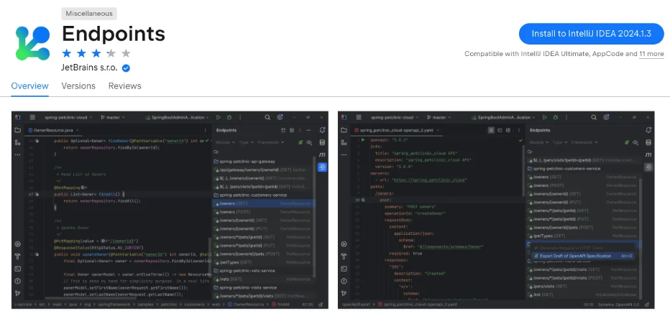Screen dimensions: 670x319
Task: Open the Miscellaneous category tag
Action: pos(89,14)
